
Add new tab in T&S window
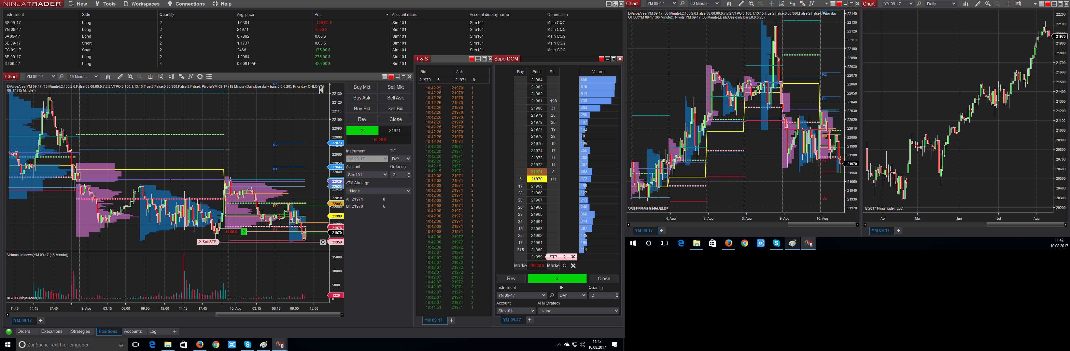[x=451, y=320]
